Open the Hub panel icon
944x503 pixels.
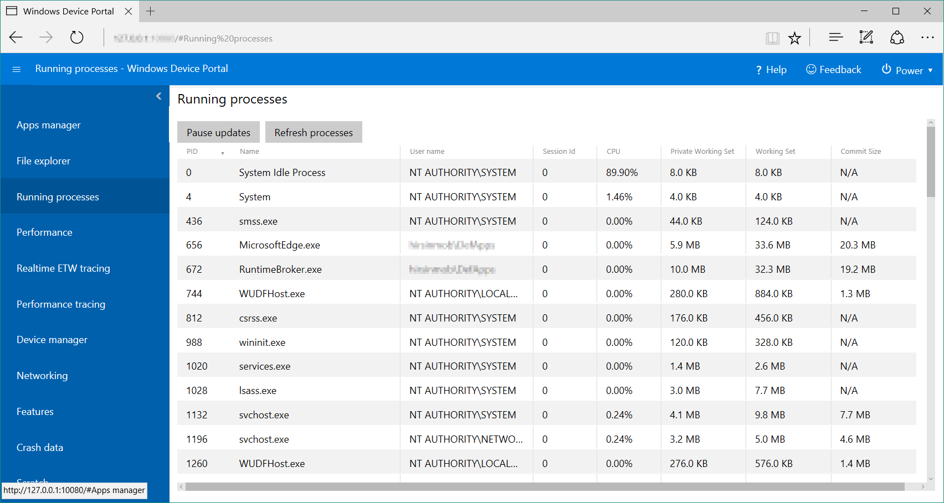835,38
